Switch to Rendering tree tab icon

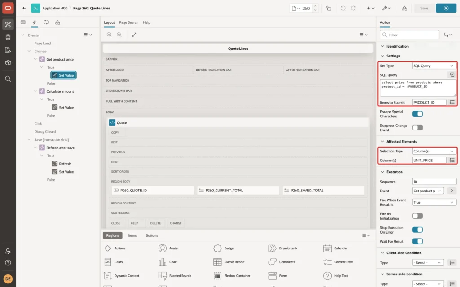(23, 22)
